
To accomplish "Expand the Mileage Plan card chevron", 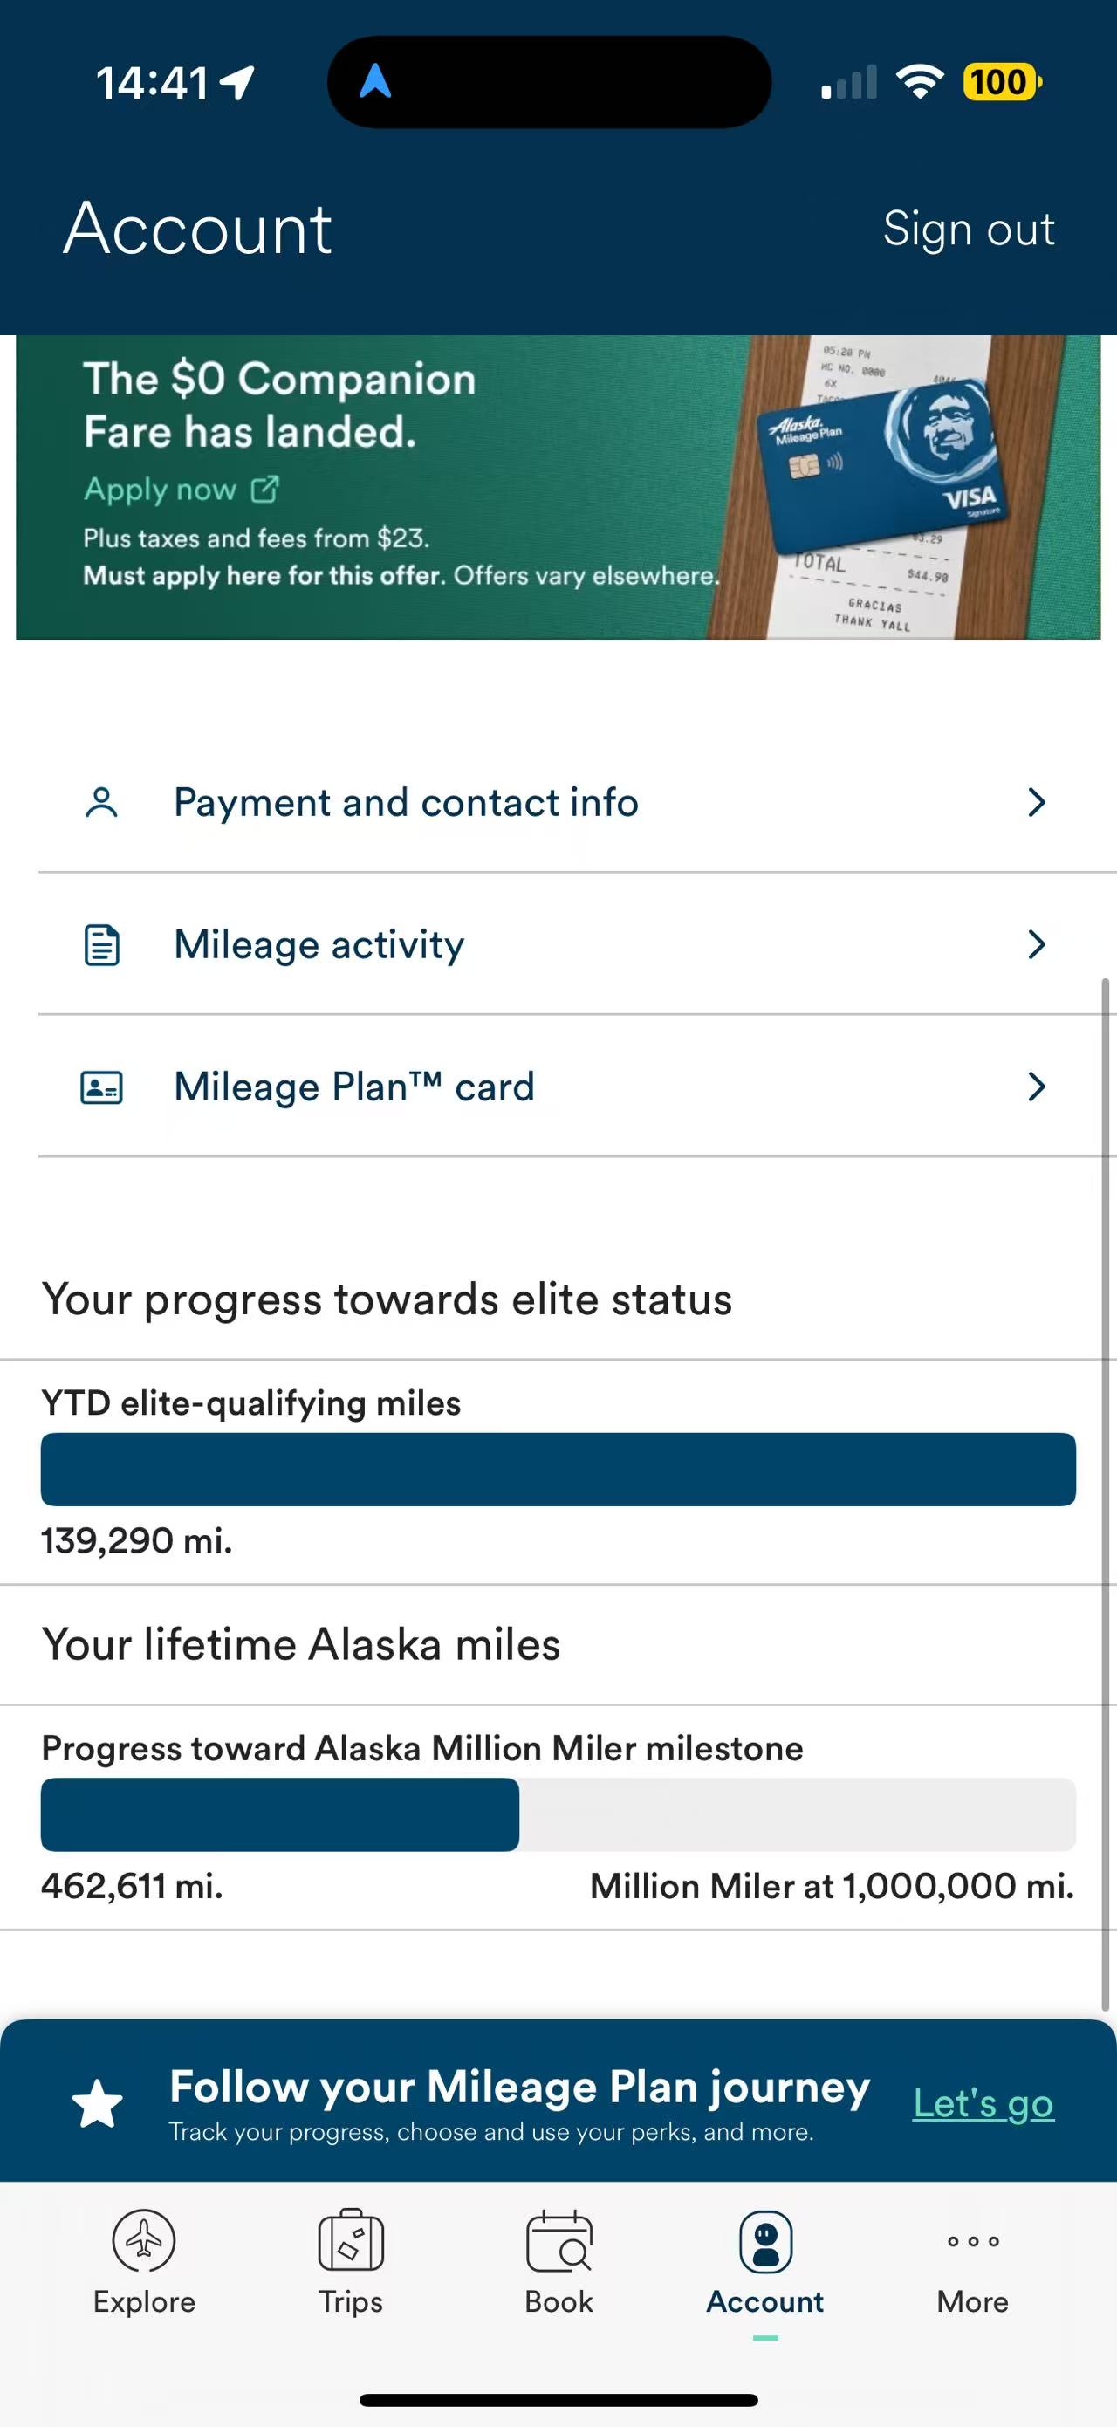I will click(x=1036, y=1087).
